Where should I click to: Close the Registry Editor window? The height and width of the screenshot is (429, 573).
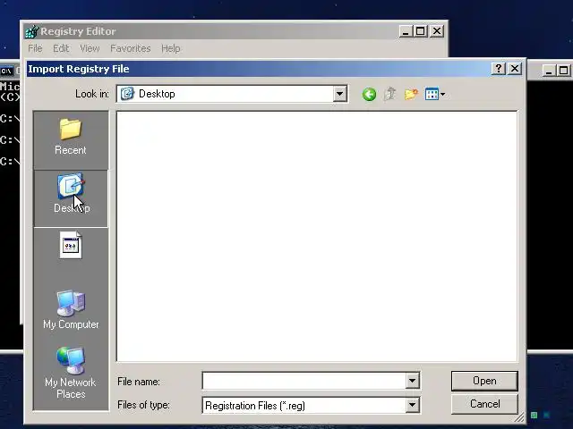pos(437,31)
